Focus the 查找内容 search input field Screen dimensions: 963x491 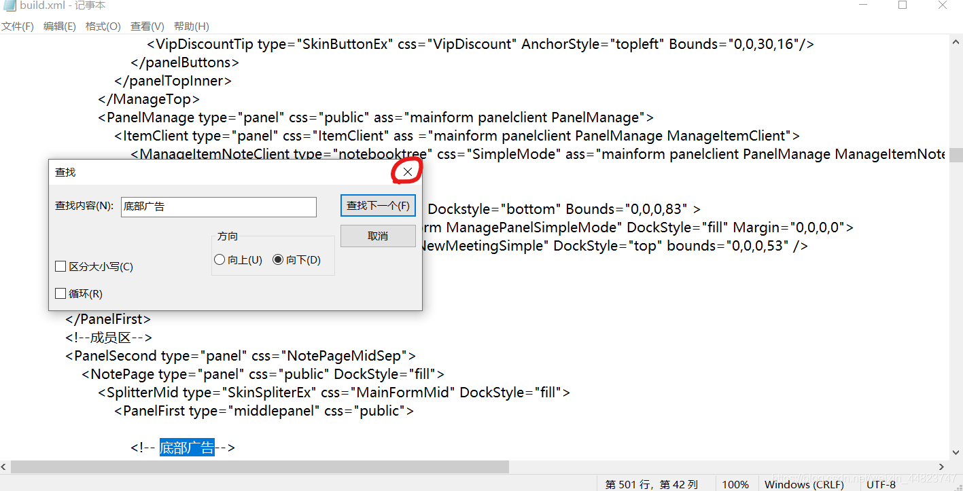coord(219,206)
